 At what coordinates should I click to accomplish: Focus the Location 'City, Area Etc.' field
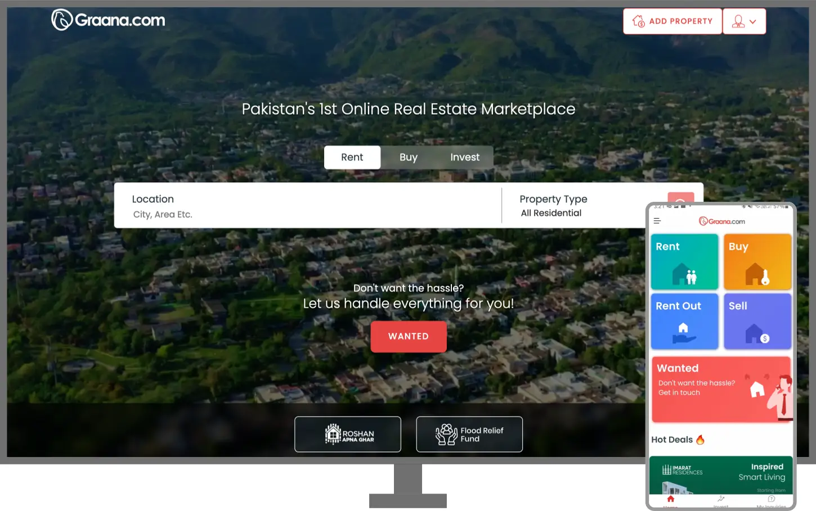pos(308,206)
